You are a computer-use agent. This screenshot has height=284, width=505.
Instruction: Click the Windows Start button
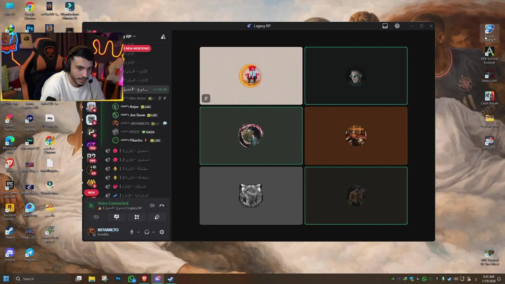tap(6, 279)
